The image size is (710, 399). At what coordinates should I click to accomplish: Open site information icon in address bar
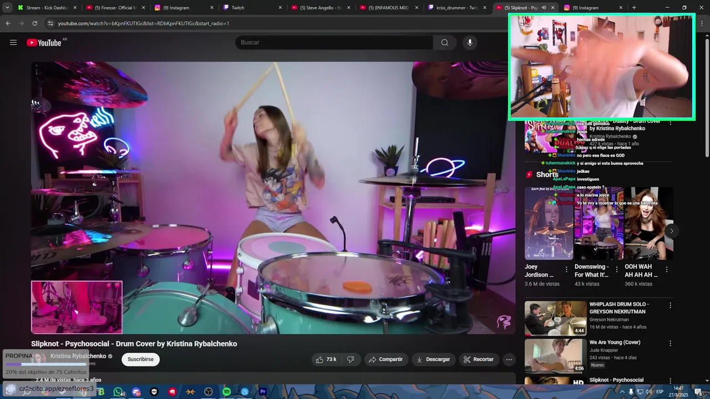[50, 23]
